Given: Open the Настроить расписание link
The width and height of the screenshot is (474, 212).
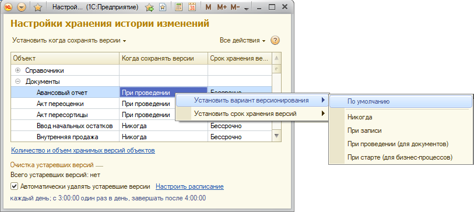Looking at the screenshot, I should (x=189, y=186).
